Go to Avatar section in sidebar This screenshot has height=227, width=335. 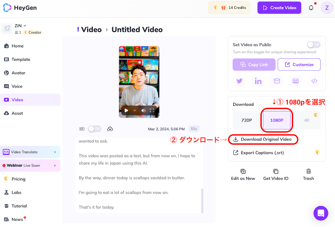pos(18,73)
